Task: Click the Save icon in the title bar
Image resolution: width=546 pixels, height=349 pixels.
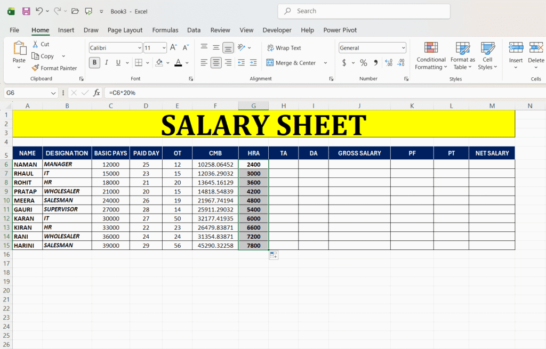Action: click(x=26, y=11)
